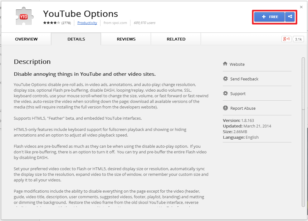
Task: Click the 'Supports HTML5, "Feather" beta' line
Action: (78, 118)
